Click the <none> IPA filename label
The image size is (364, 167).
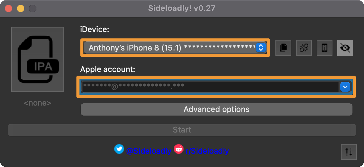tap(38, 103)
